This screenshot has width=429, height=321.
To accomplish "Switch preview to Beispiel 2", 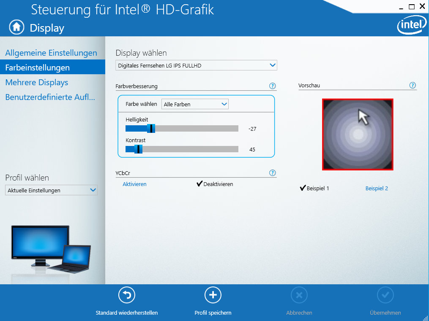I will [x=377, y=189].
